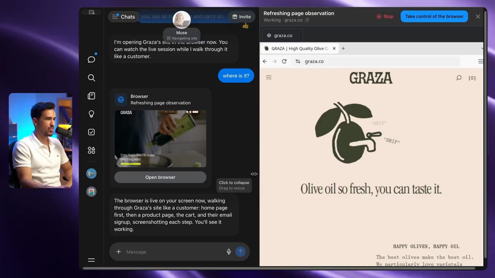The width and height of the screenshot is (495, 278).
Task: Click the 'HAPPY OLIVES, HAPPY OIL' heading
Action: (x=426, y=246)
